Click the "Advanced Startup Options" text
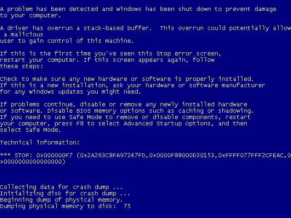Screen dimensions: 291x218 pos(168,123)
